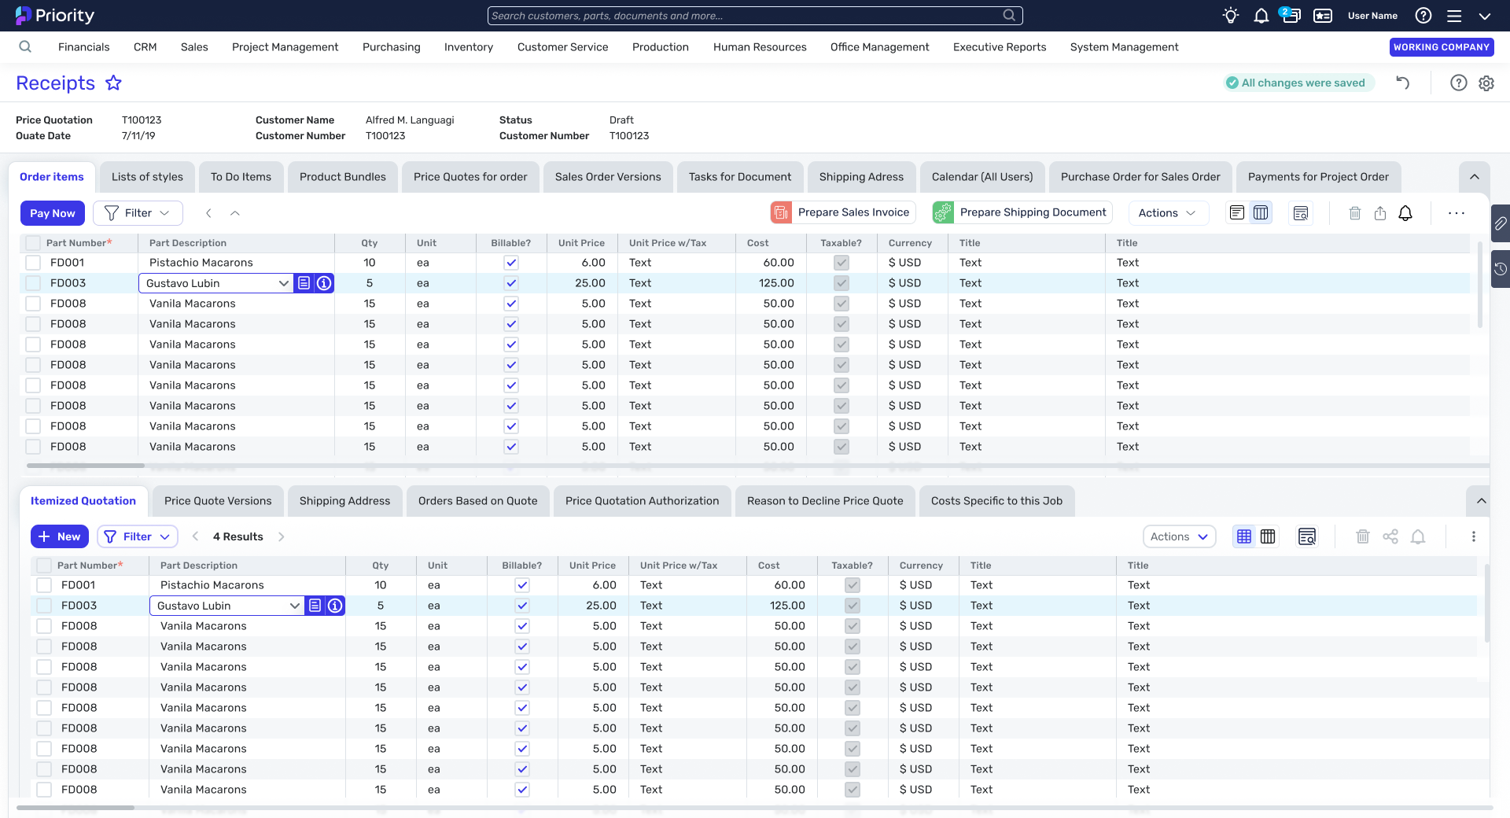Open the Inventory menu
1510x818 pixels.
pos(468,47)
